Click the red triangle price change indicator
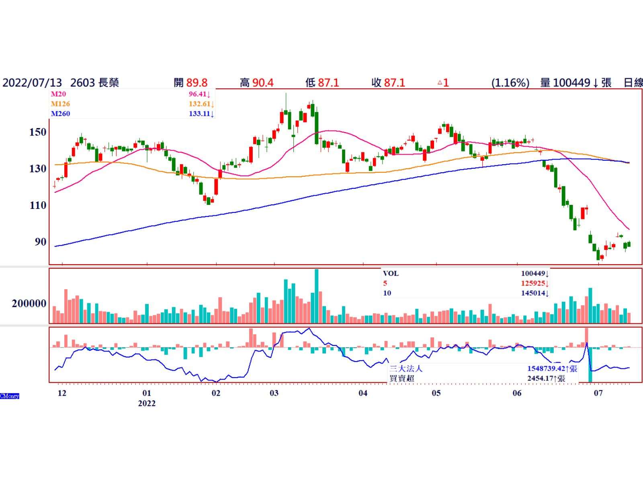The image size is (643, 482). pos(440,83)
